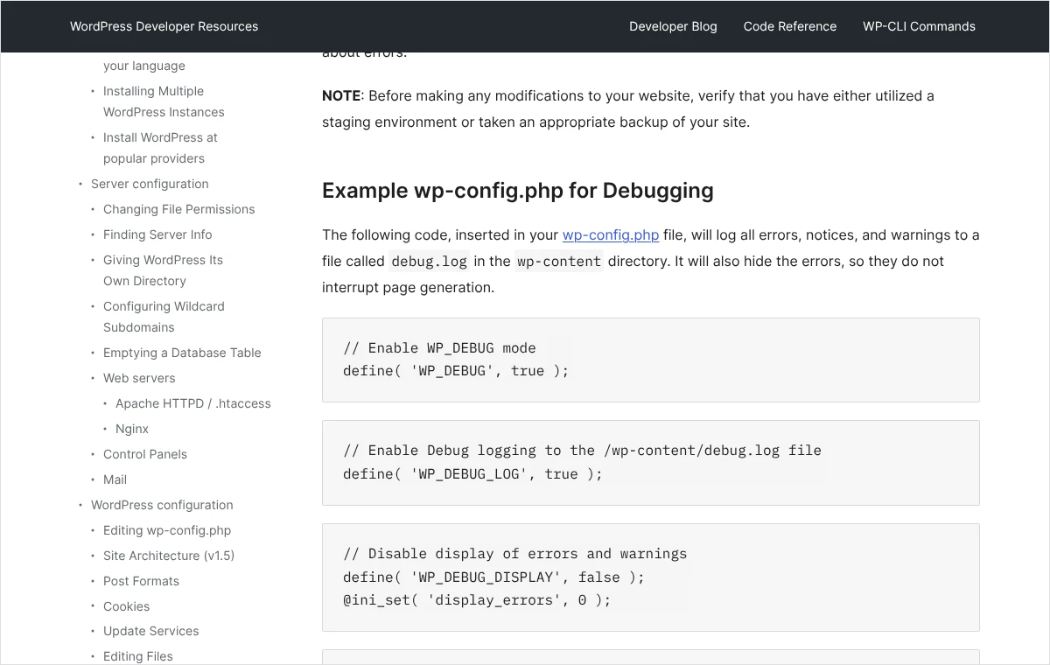
Task: Open Control Panels page
Action: (145, 454)
